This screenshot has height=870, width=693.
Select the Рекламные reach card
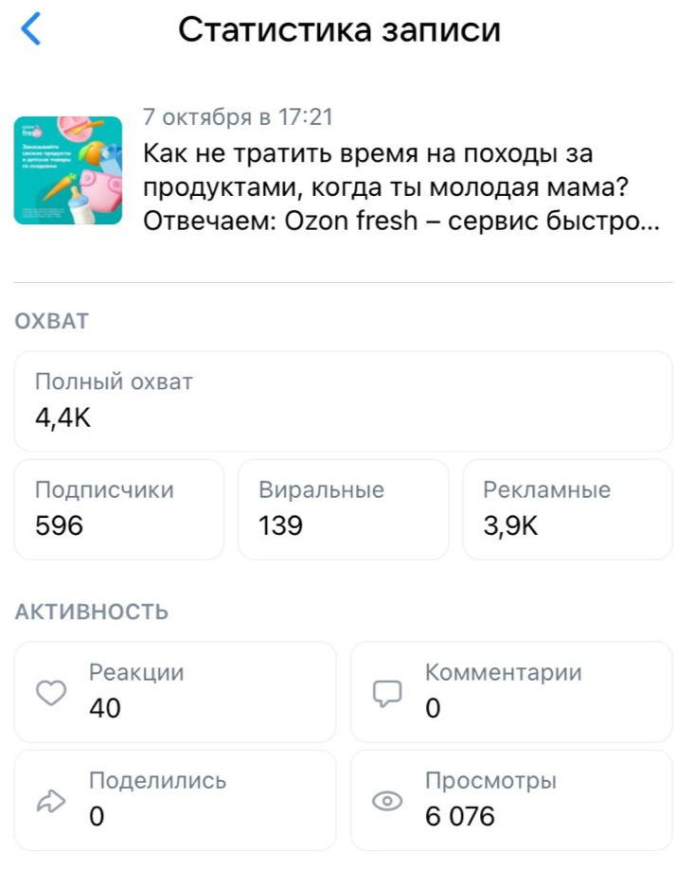(x=567, y=508)
